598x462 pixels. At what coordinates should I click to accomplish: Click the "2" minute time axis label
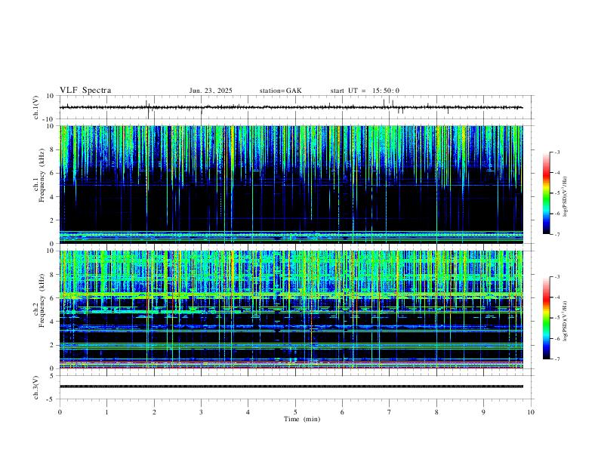(x=154, y=412)
